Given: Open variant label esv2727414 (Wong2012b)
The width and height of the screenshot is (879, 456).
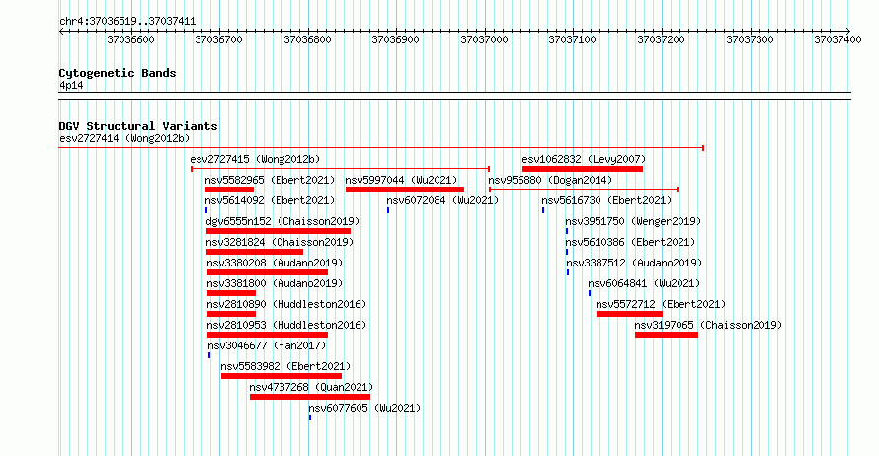Looking at the screenshot, I should coord(124,138).
